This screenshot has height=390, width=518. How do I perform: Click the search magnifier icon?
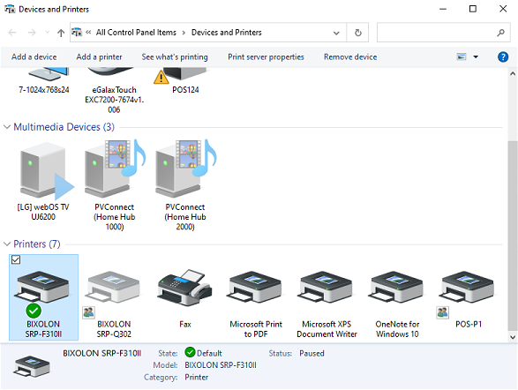point(500,33)
